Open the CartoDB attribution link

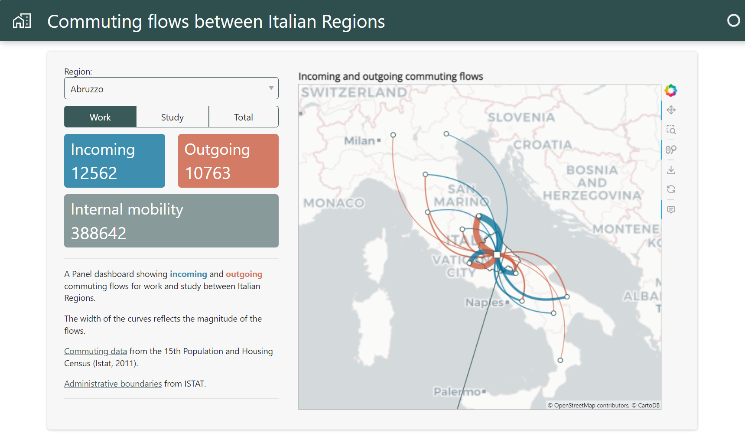648,405
